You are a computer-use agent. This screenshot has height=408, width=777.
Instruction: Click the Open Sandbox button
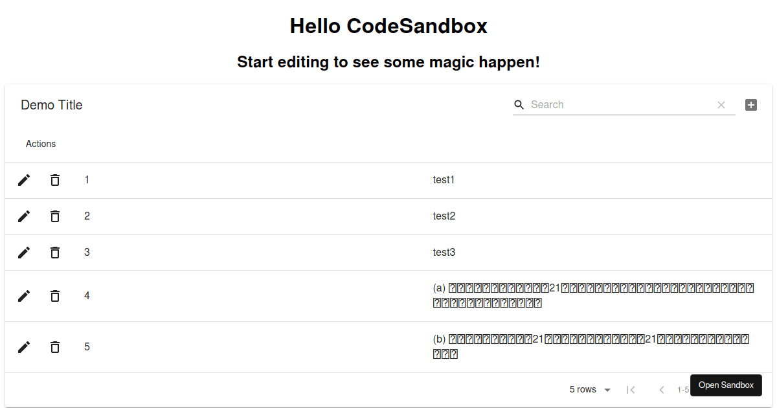coord(726,385)
